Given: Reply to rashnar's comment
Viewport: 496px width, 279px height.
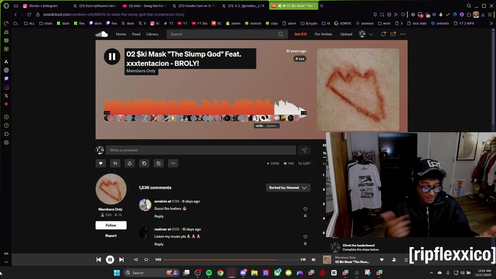Looking at the screenshot, I should click(x=159, y=244).
